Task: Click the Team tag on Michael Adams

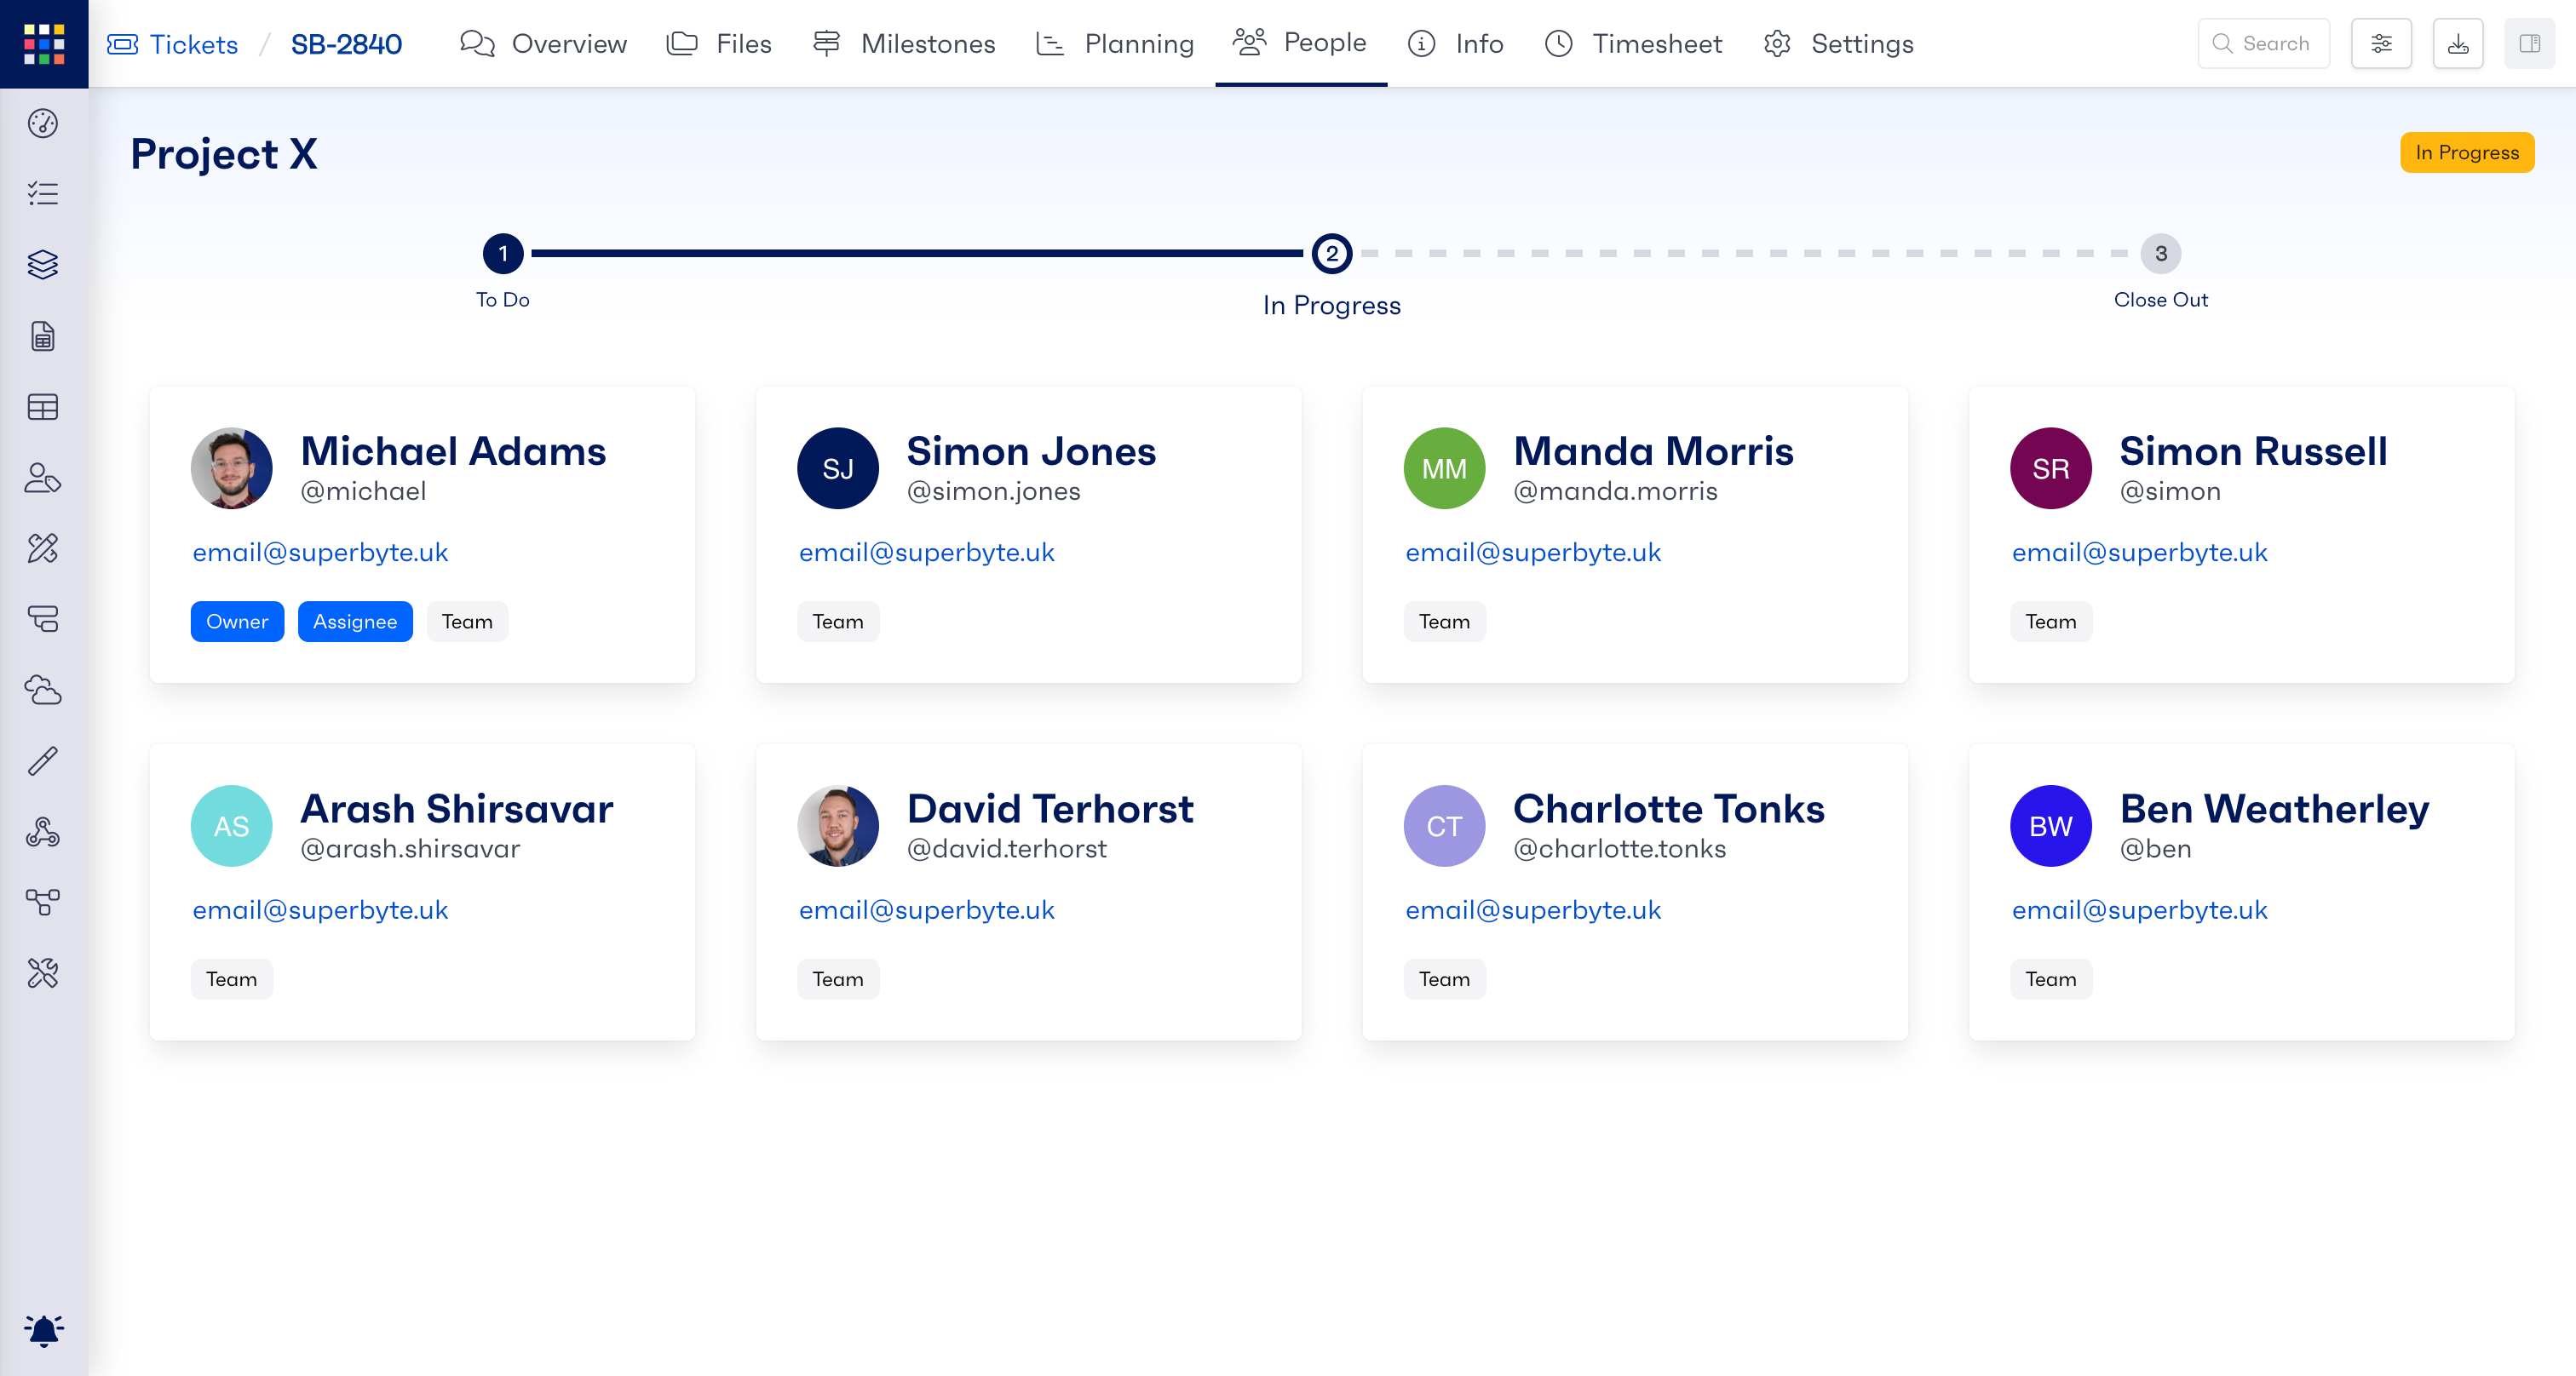Action: [x=467, y=622]
